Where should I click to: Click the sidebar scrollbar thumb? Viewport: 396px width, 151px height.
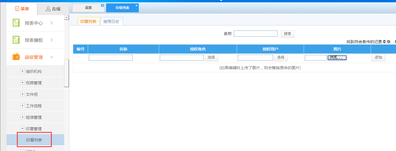[67, 73]
